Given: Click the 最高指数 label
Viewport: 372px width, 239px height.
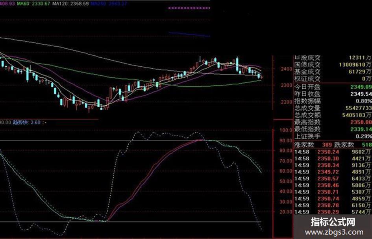Looking at the screenshot, I should (x=307, y=122).
